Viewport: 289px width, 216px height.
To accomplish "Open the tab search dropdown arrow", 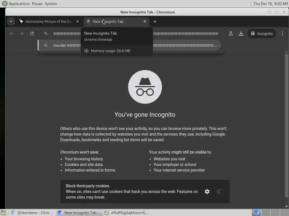I will [x=11, y=21].
